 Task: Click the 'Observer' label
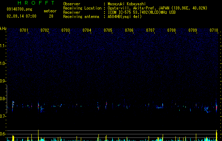click(72, 4)
